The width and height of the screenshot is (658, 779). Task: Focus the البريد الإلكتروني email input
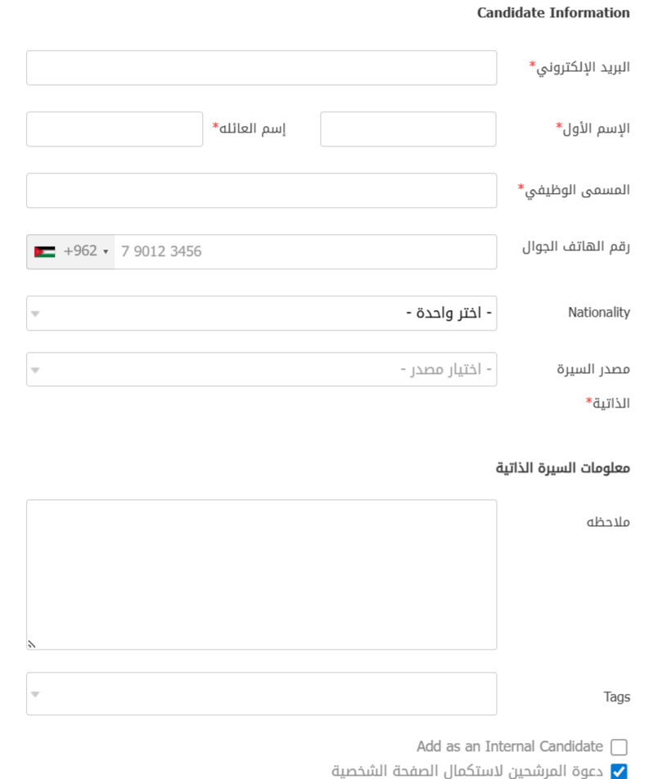click(262, 68)
